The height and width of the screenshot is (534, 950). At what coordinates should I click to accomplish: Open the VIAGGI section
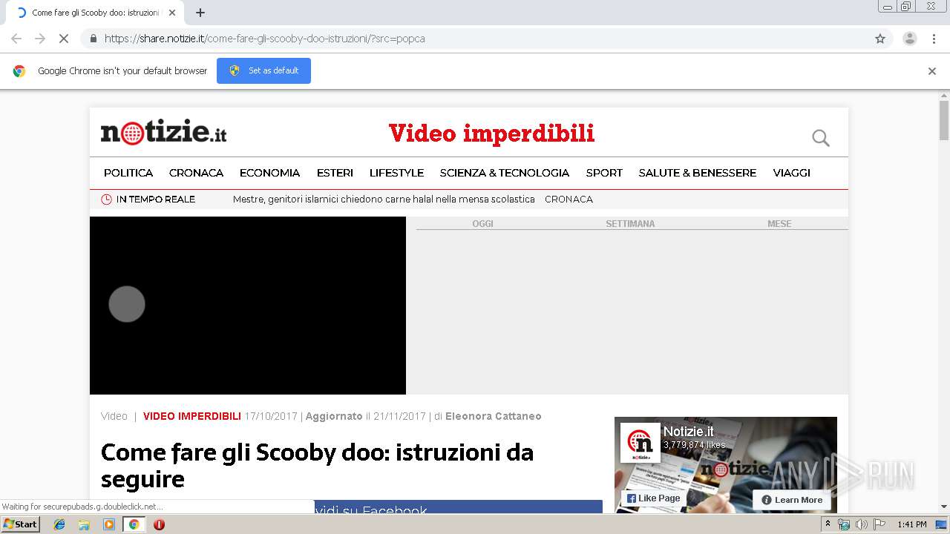791,173
